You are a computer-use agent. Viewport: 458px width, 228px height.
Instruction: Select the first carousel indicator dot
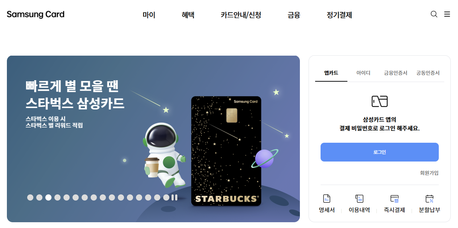click(30, 197)
